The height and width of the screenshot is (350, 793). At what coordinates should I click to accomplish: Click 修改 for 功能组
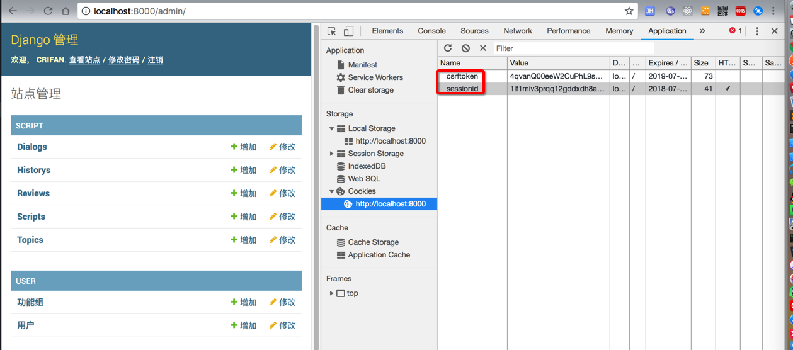[282, 302]
